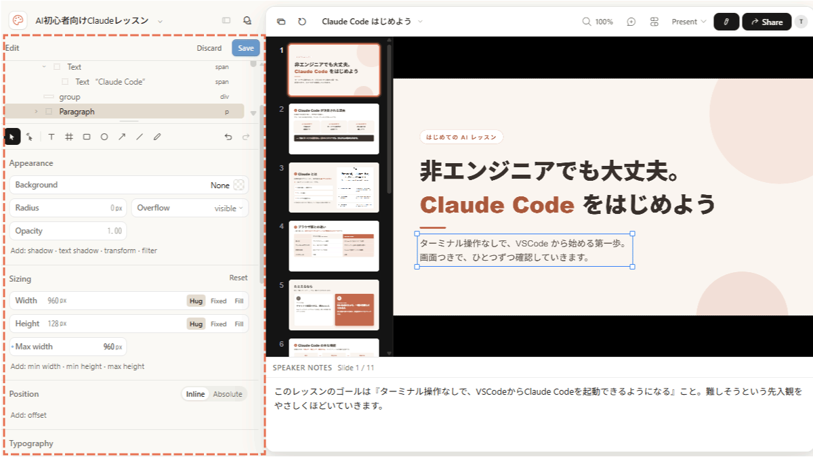The width and height of the screenshot is (813, 457).
Task: Add an offset under Position
Action: tap(37, 415)
